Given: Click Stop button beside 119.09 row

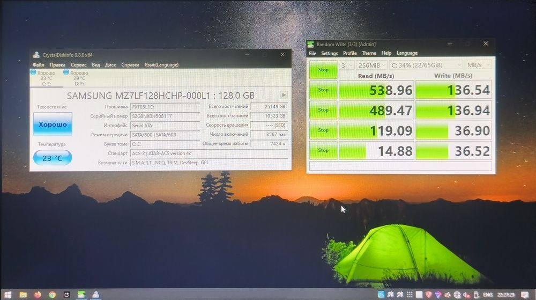Looking at the screenshot, I should pyautogui.click(x=323, y=130).
